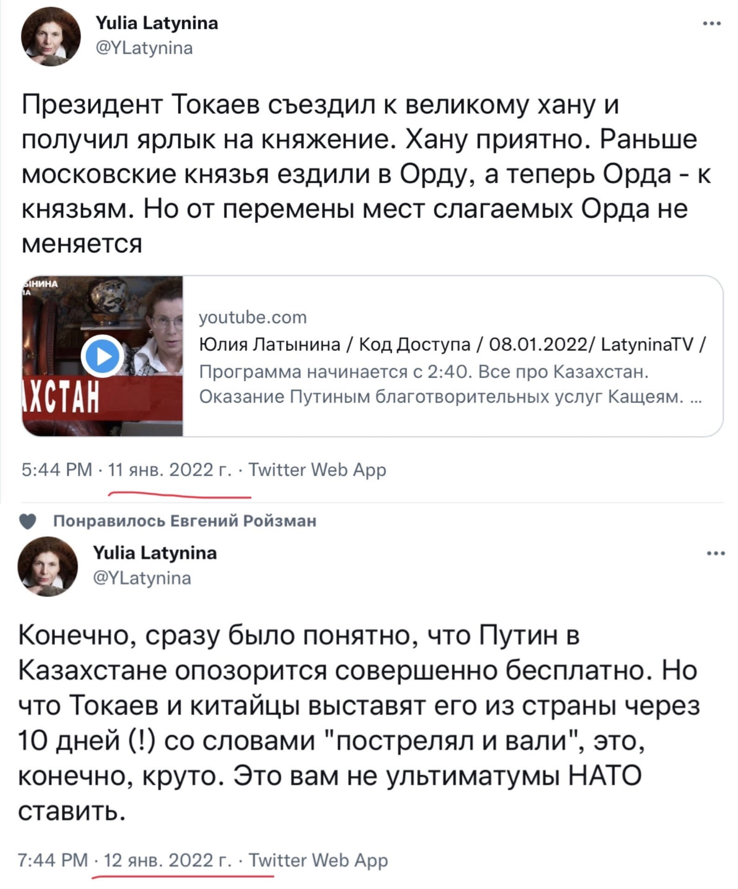738x889 pixels.
Task: Click the video thumbnail image with ХСТАН banner
Action: (x=102, y=356)
